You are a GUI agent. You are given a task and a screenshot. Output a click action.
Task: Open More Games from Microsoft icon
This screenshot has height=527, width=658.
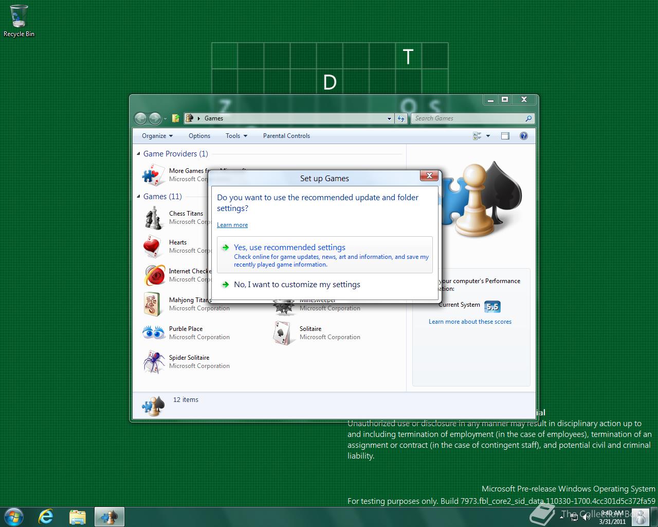[x=153, y=175]
